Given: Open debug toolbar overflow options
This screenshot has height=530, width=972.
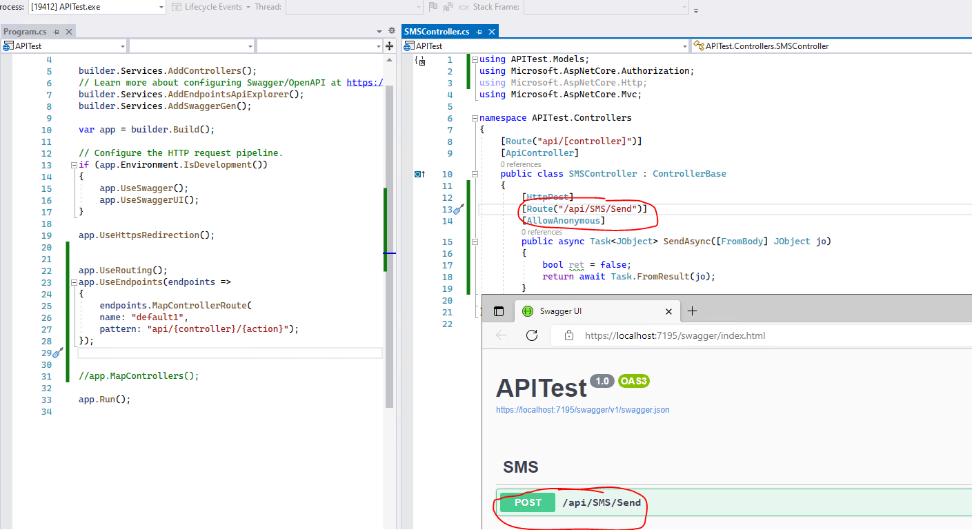Looking at the screenshot, I should [x=696, y=10].
